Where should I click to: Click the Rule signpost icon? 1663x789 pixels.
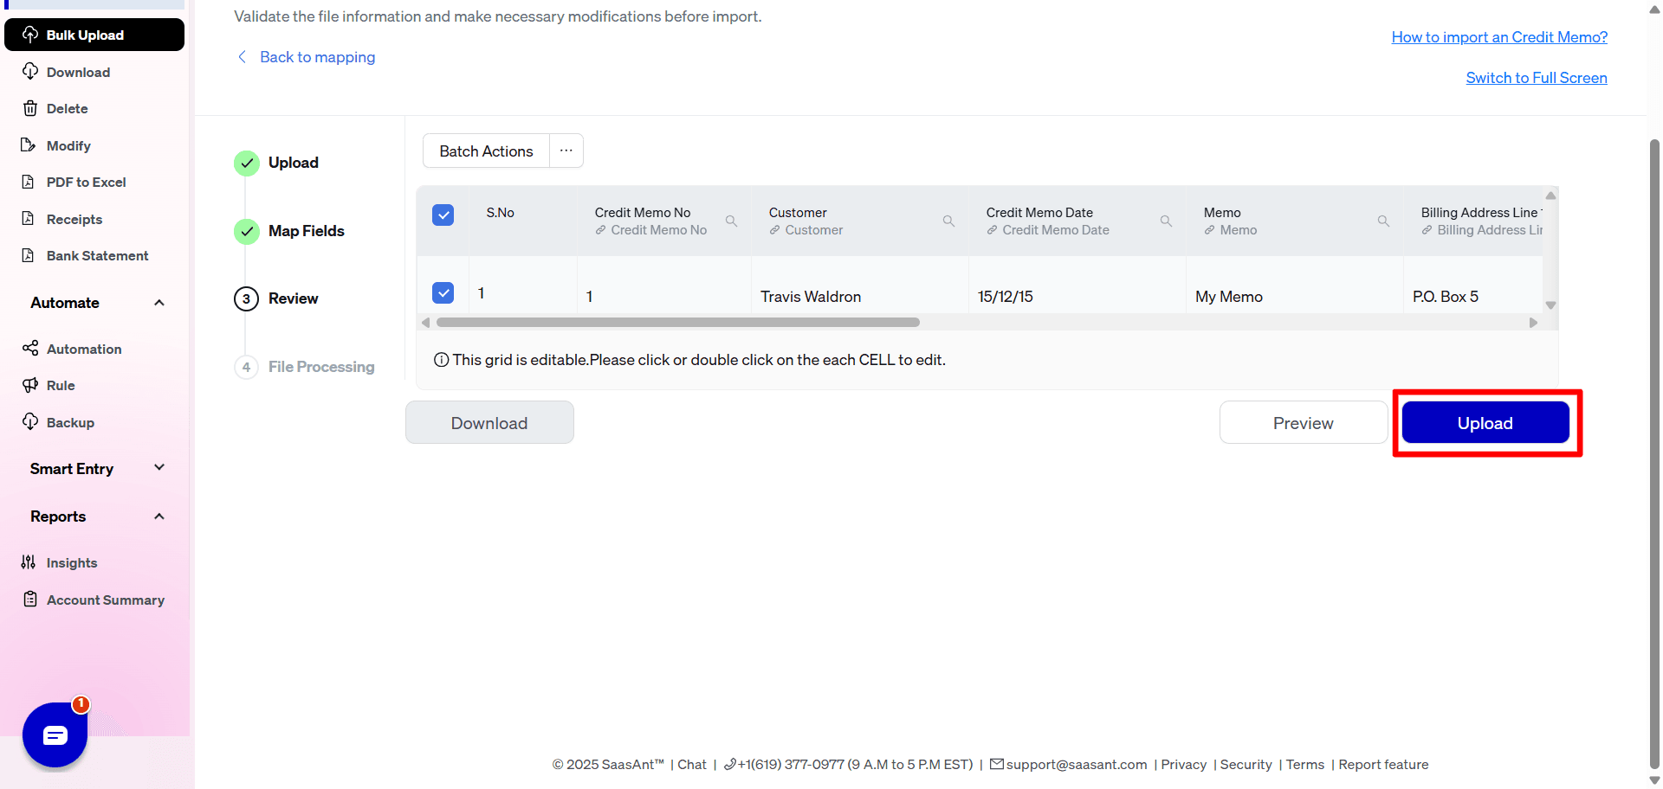[x=30, y=385]
